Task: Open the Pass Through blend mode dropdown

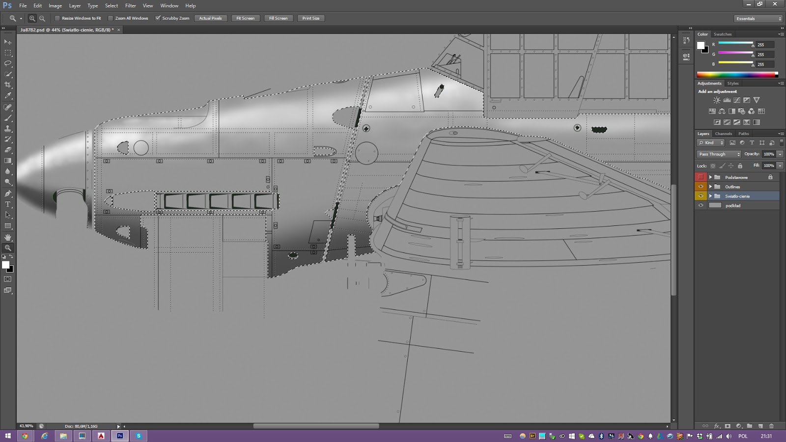Action: pos(719,154)
